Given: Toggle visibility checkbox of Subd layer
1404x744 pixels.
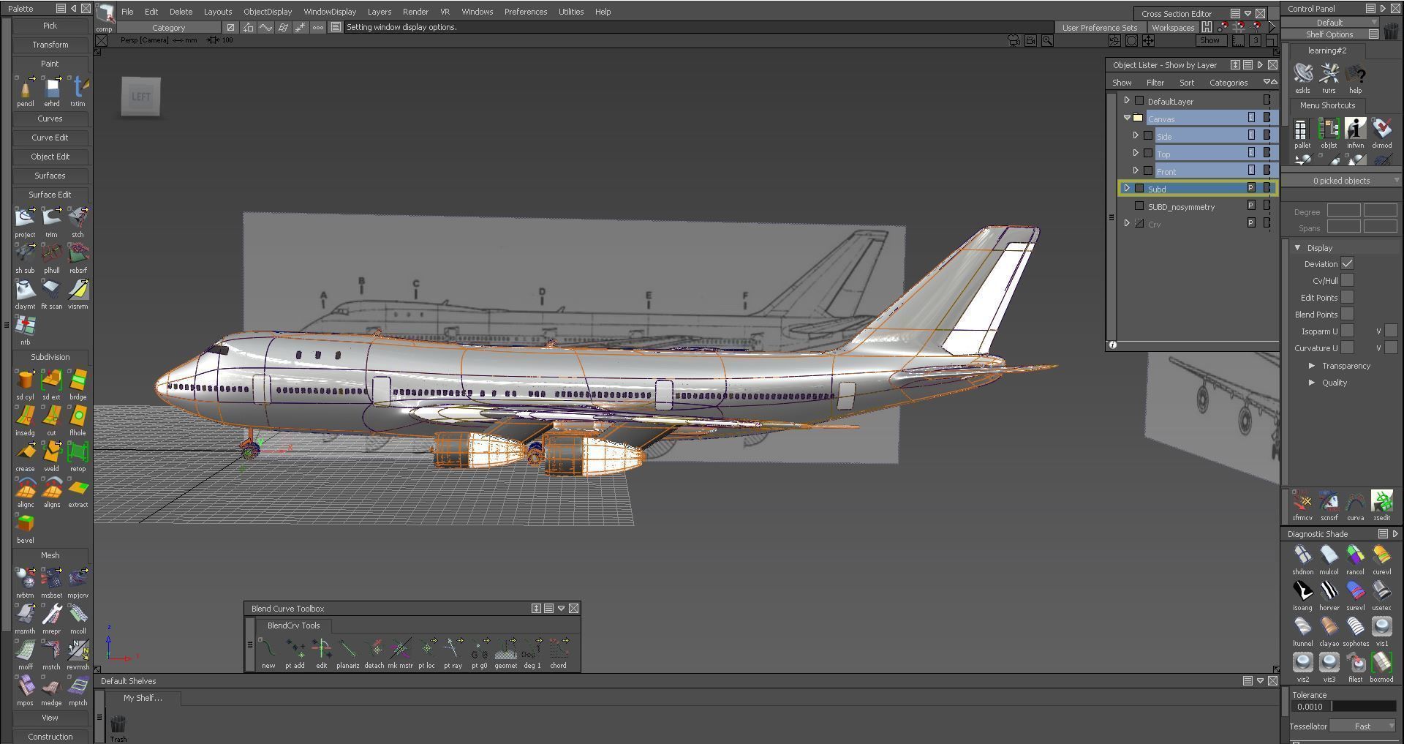Looking at the screenshot, I should [x=1139, y=188].
